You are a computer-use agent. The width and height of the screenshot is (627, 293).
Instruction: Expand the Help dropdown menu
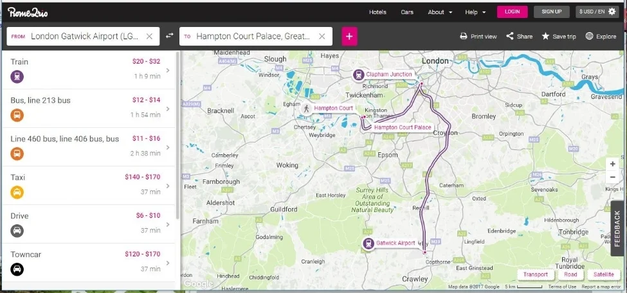coord(475,12)
